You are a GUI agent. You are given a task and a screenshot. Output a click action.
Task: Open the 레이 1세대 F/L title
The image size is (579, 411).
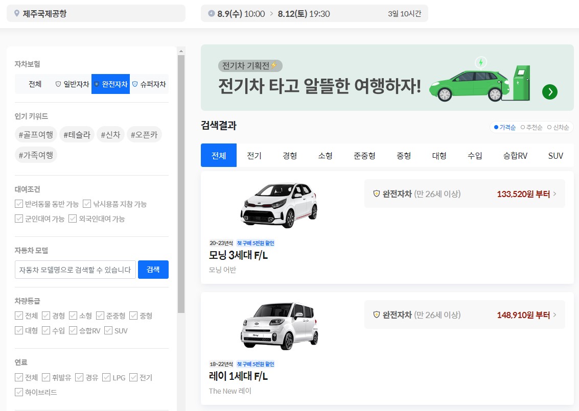tap(239, 376)
